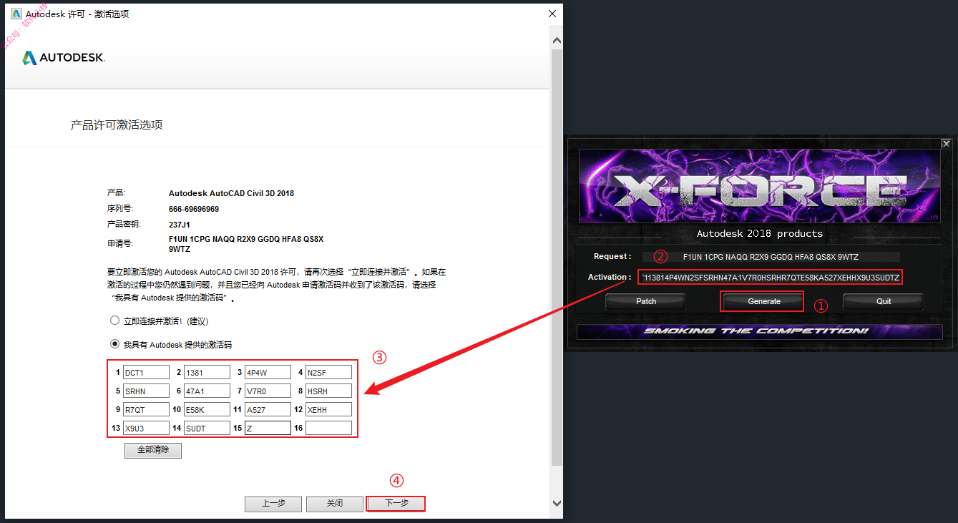Click the scrollbar down arrow in Autodesk window
The height and width of the screenshot is (523, 958).
557,503
